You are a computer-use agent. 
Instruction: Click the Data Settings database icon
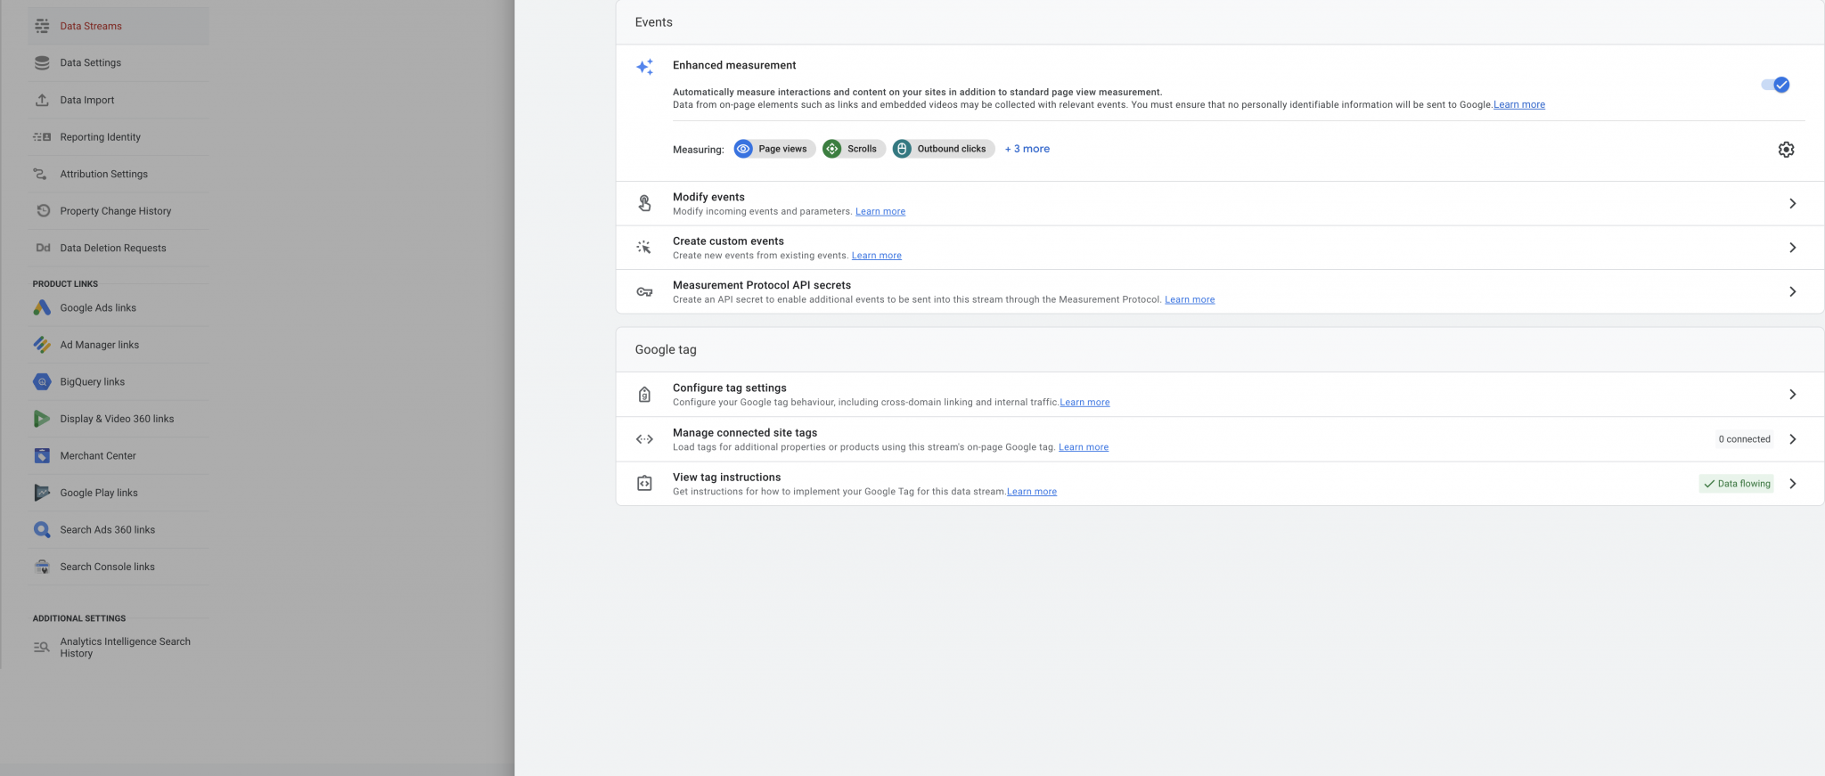tap(42, 62)
